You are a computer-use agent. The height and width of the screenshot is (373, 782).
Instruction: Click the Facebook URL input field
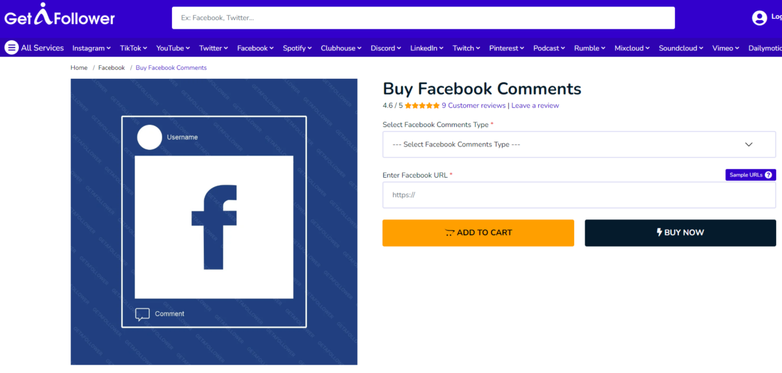point(579,195)
